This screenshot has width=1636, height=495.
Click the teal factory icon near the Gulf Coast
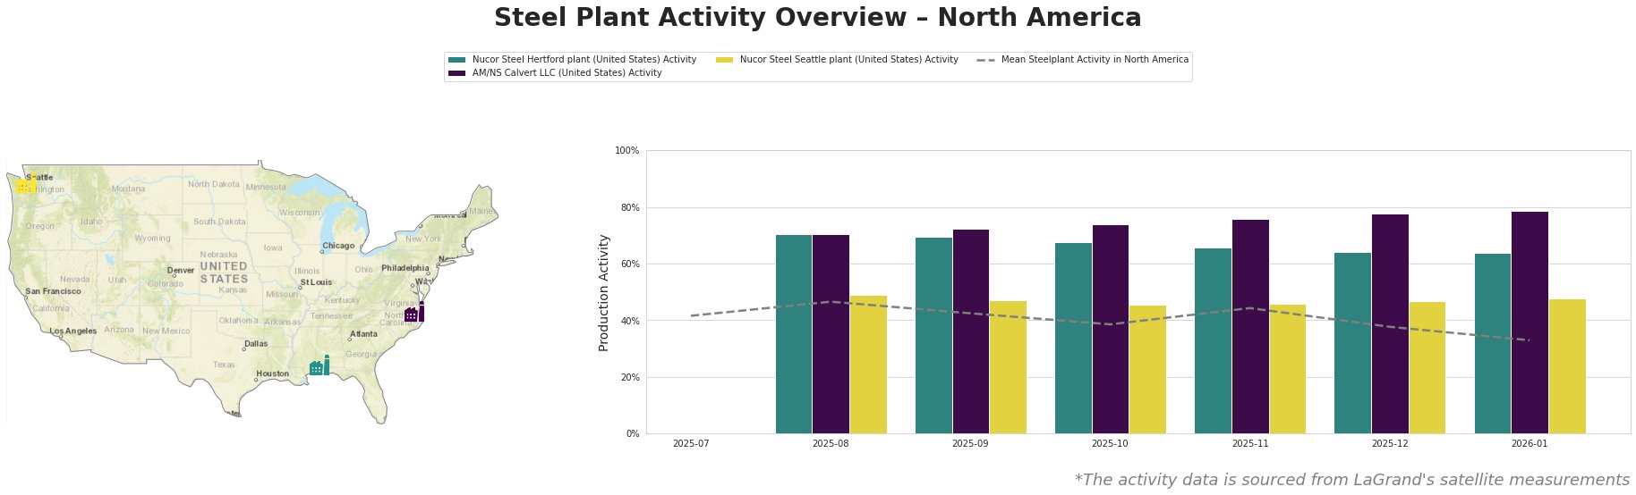pyautogui.click(x=319, y=366)
